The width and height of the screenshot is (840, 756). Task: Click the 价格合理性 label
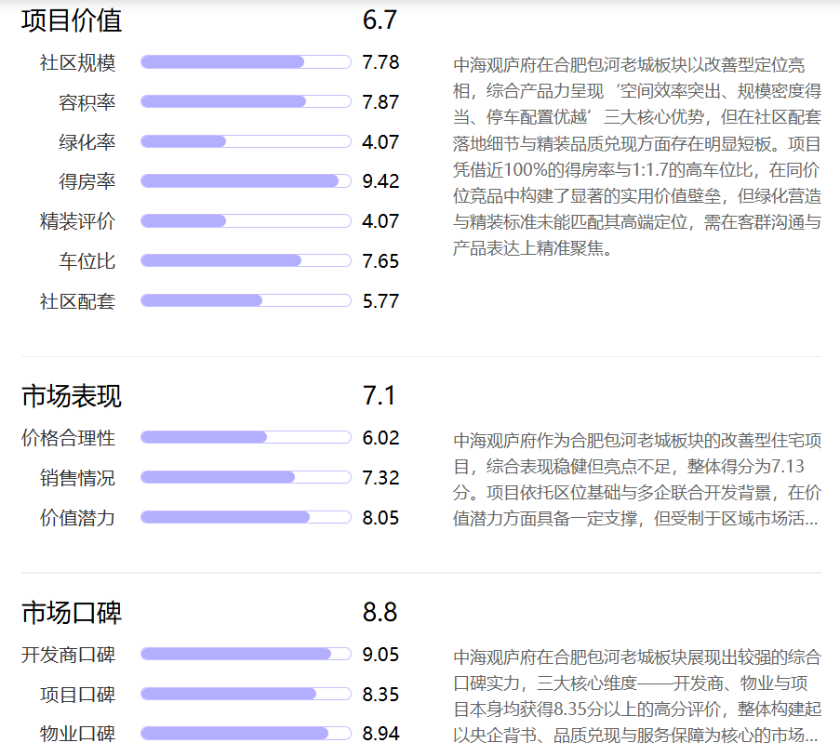tap(69, 438)
